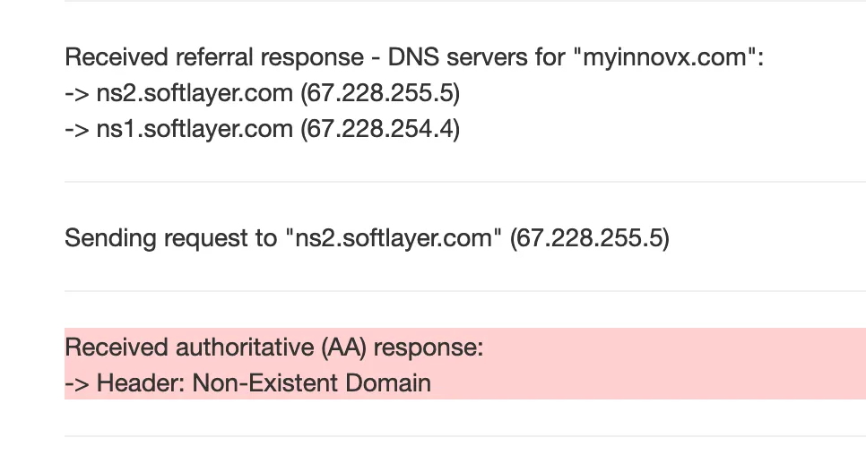The height and width of the screenshot is (455, 866).
Task: Click the arrow before the ns1.softlayer.com entry
Action: coord(77,129)
